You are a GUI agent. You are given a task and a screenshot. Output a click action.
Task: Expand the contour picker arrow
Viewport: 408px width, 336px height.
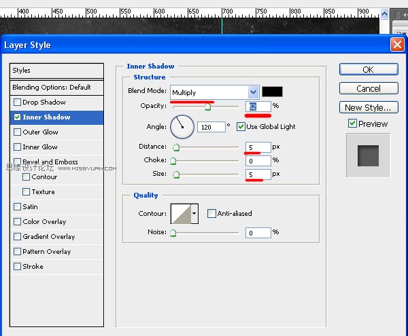(x=194, y=214)
